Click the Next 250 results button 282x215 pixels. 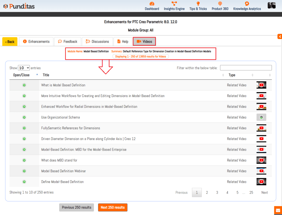[113, 207]
